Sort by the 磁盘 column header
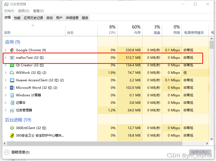216x161 pixels. [152, 30]
